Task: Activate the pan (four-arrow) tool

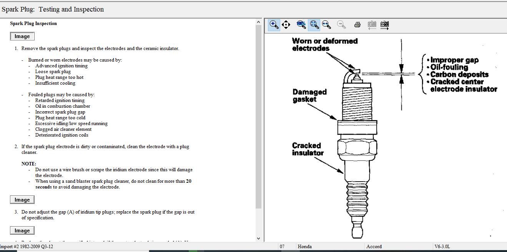Action: [286, 25]
